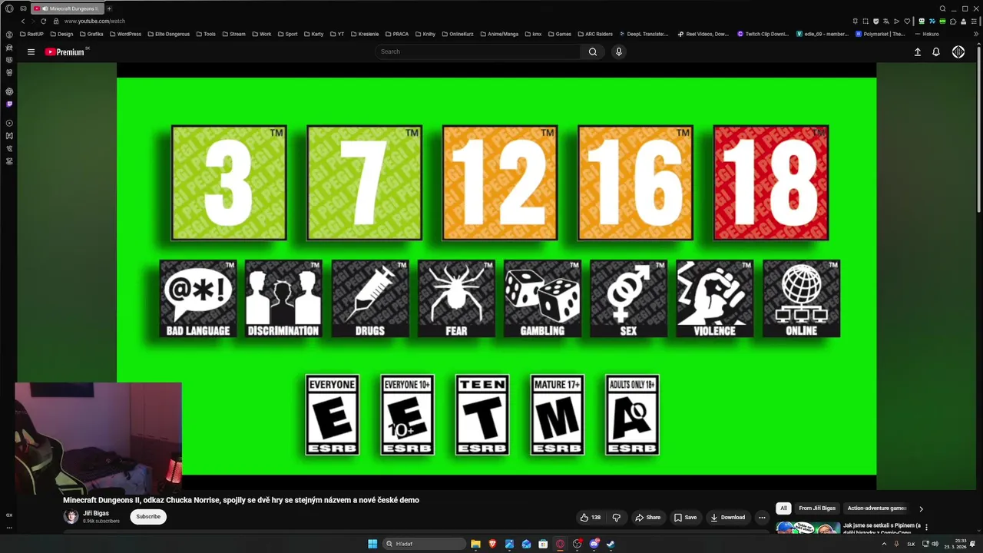The height and width of the screenshot is (553, 983).
Task: Click the taskbar search box Hľadať
Action: pyautogui.click(x=424, y=544)
